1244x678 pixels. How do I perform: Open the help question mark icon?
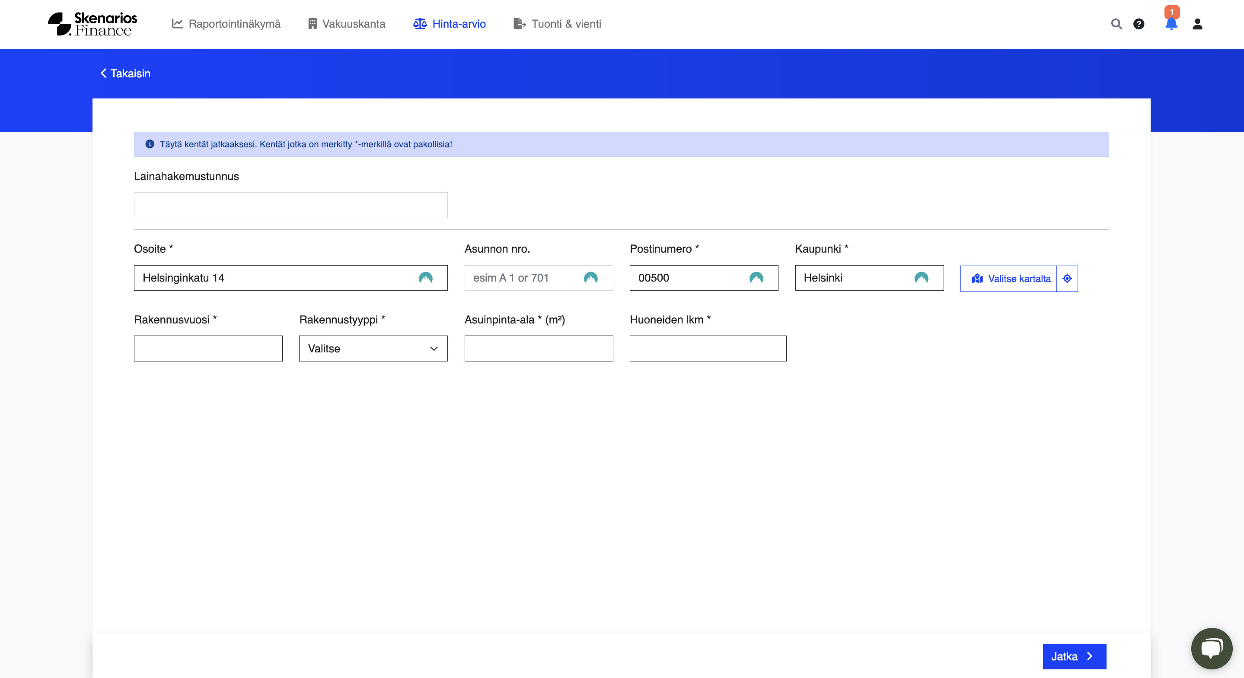1139,24
